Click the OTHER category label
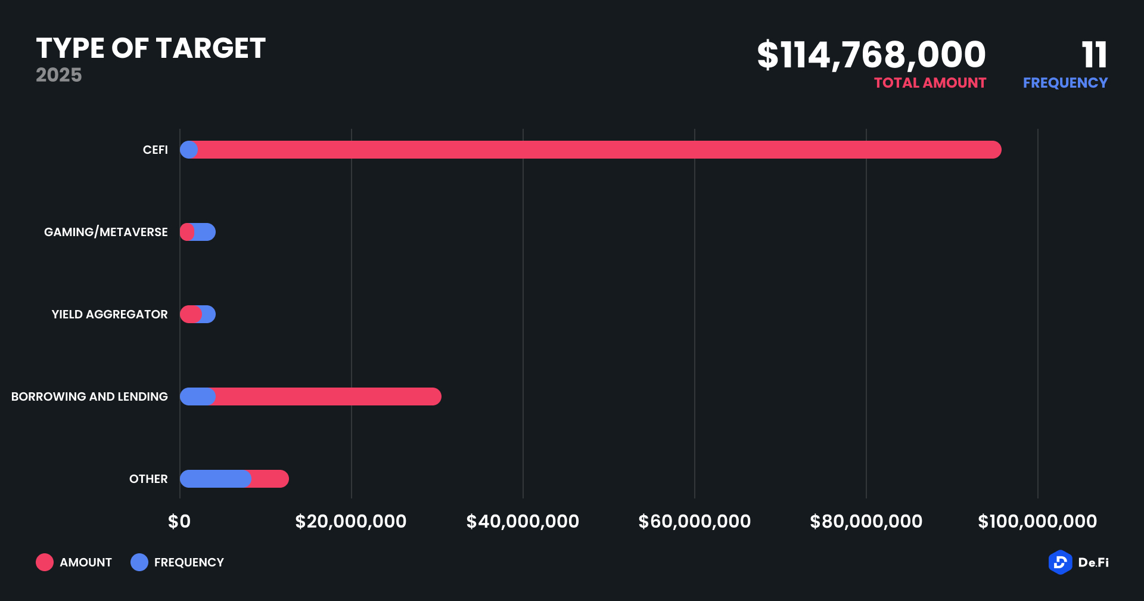1144x601 pixels. (x=148, y=479)
